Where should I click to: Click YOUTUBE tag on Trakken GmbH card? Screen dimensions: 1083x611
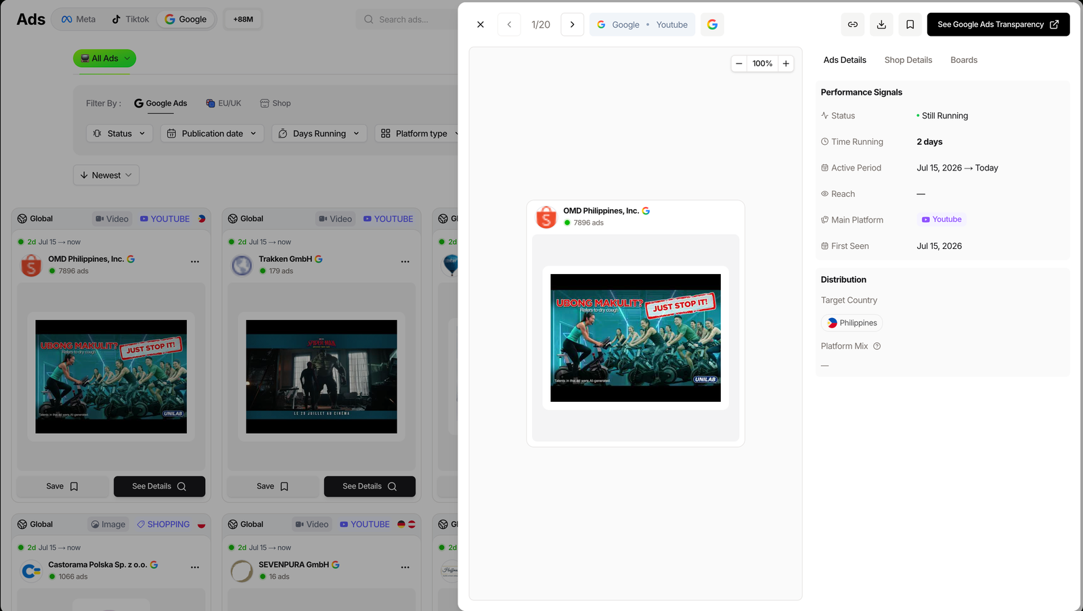pyautogui.click(x=389, y=219)
